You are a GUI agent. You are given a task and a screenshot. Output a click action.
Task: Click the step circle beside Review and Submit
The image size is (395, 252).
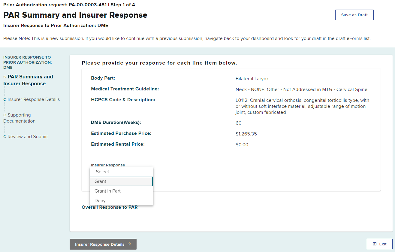[5, 137]
